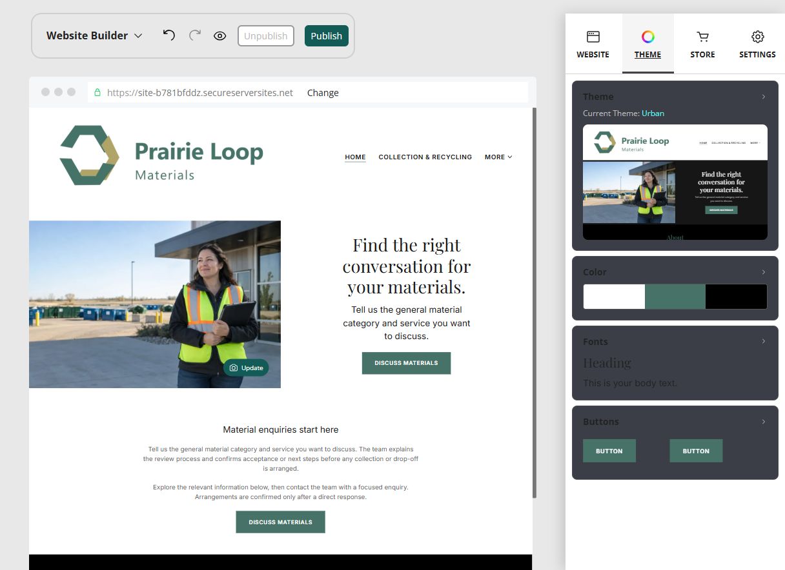Expand the Fonts section chevron
The image size is (785, 570).
763,341
